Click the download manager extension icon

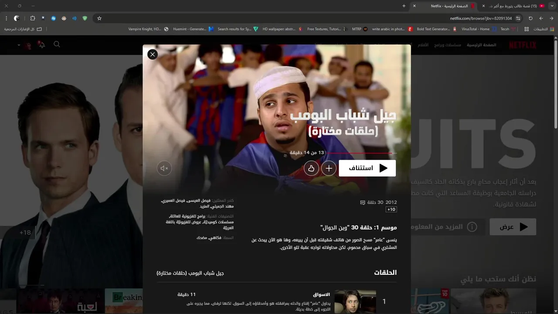tap(43, 18)
